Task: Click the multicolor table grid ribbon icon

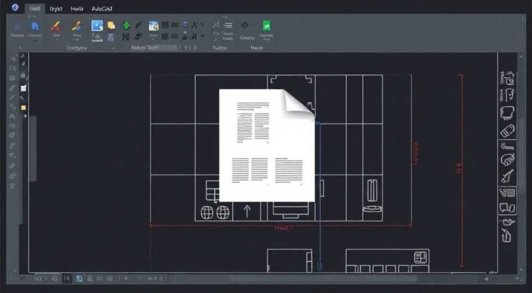Action: pyautogui.click(x=154, y=26)
